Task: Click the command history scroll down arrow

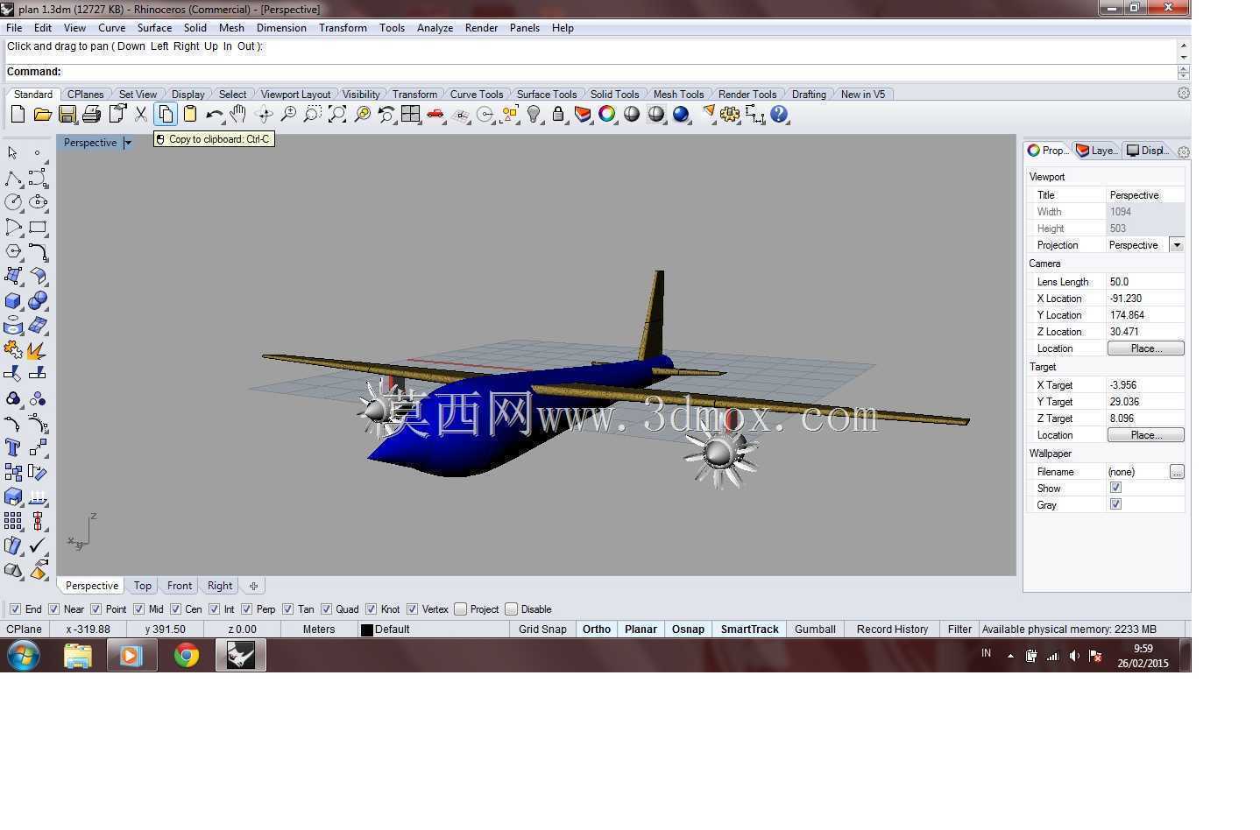Action: (x=1184, y=58)
